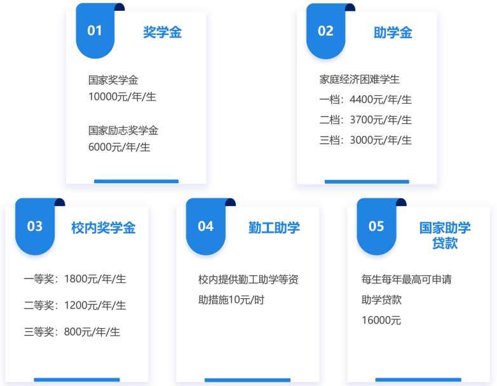497x386 pixels.
Task: Select the 05 number badge
Action: pos(376,226)
